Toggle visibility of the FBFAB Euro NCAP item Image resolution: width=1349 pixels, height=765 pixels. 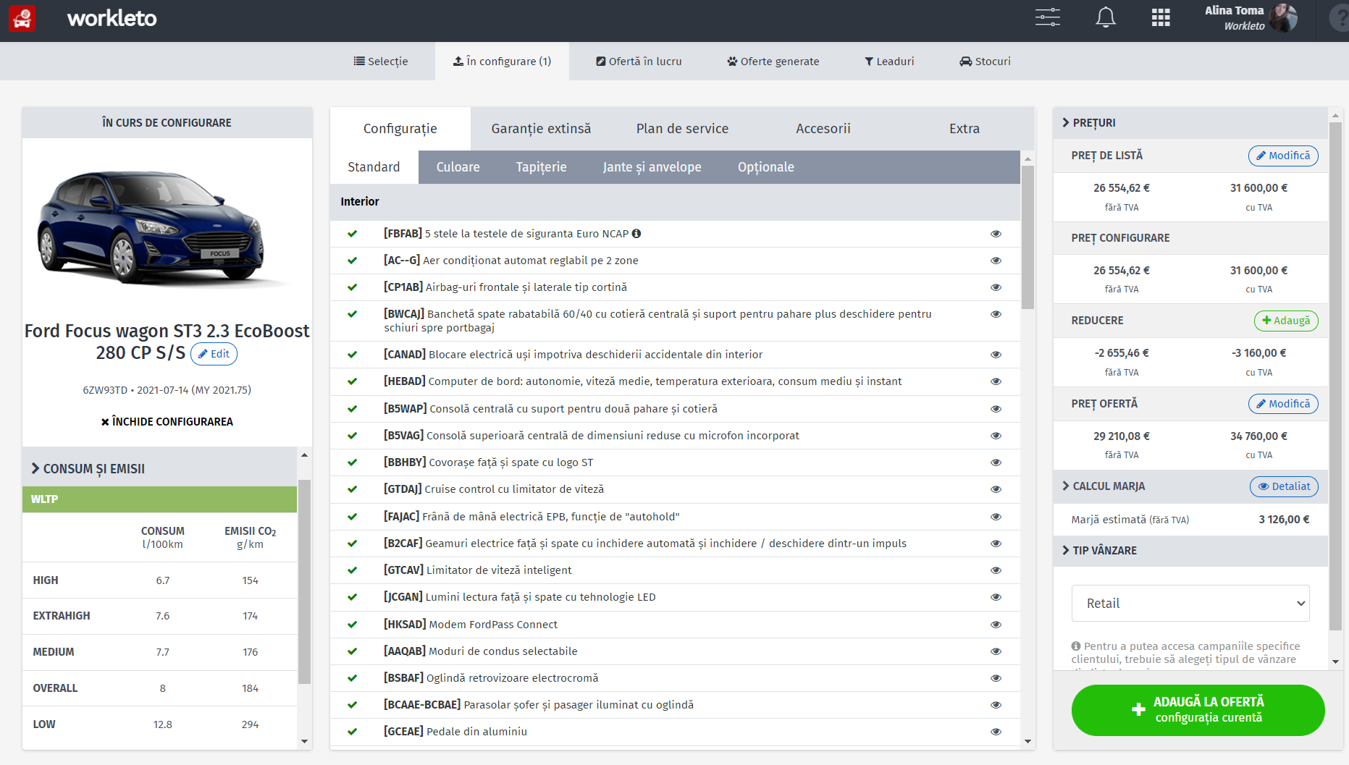click(996, 234)
